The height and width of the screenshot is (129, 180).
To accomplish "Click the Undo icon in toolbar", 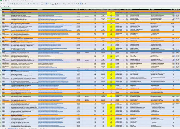I will pyautogui.click(x=8, y=4).
